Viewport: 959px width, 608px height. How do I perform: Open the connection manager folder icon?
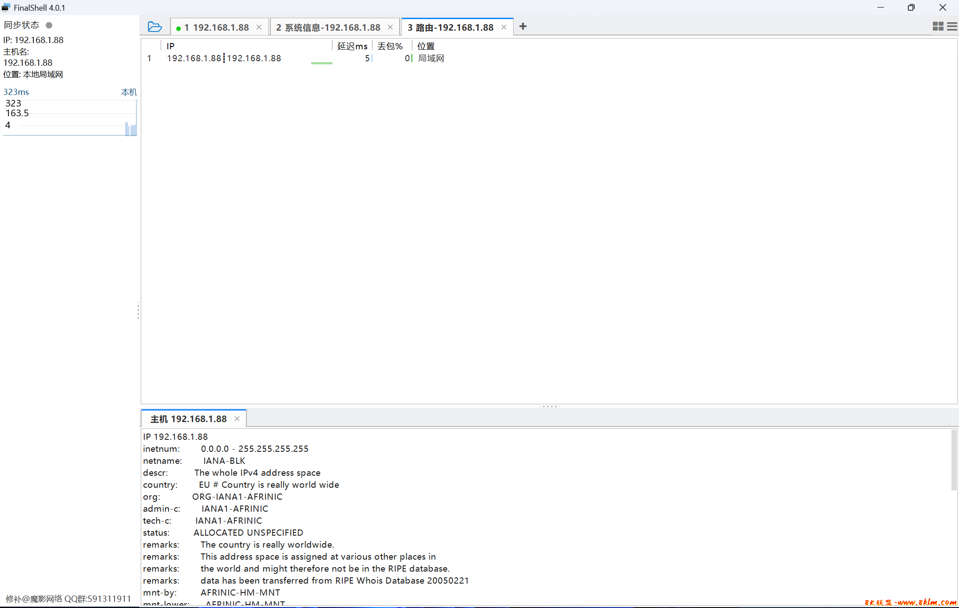point(155,27)
